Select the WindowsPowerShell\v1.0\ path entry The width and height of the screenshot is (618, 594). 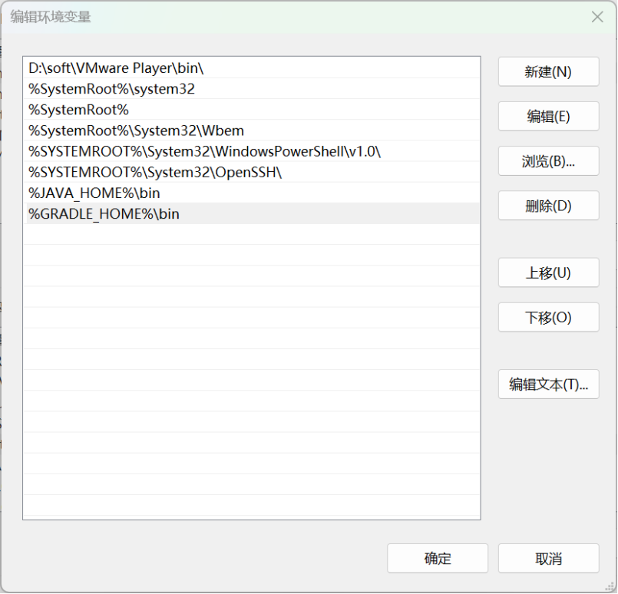(205, 151)
